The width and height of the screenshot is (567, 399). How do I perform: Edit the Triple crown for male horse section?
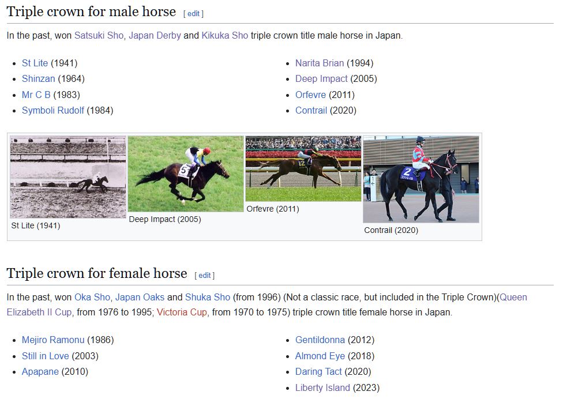(x=193, y=14)
